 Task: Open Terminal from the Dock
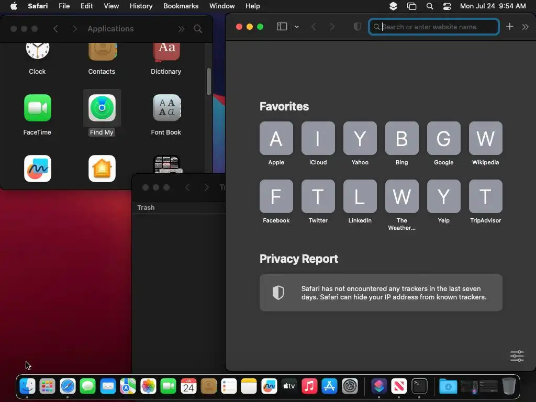tap(419, 386)
